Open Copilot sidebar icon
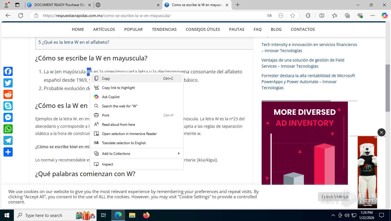The width and height of the screenshot is (391, 221). pyautogui.click(x=385, y=16)
